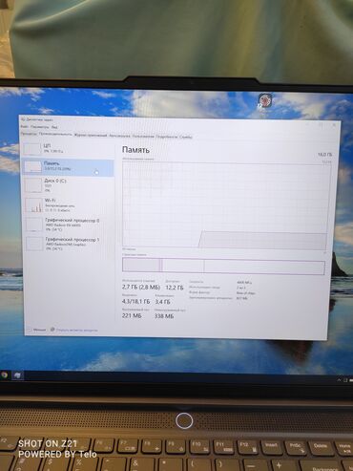Click the 2,7 ГБ (2,8 МБ) in-use value

141,287
